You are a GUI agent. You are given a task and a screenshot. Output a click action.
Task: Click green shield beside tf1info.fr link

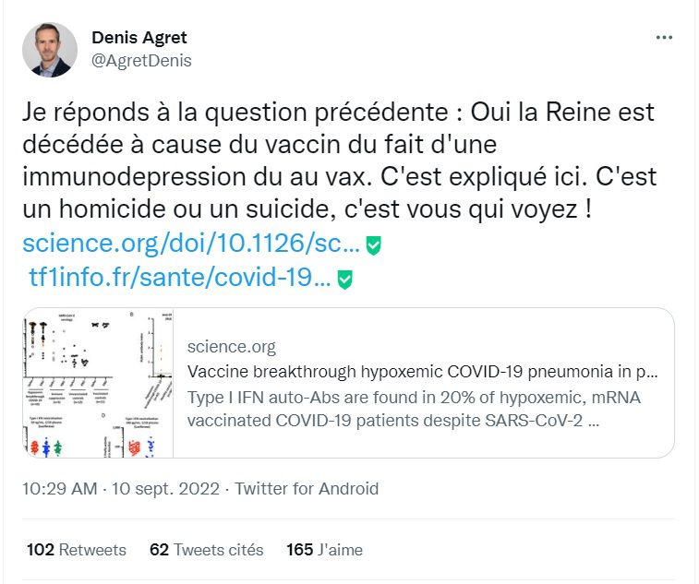click(x=345, y=280)
